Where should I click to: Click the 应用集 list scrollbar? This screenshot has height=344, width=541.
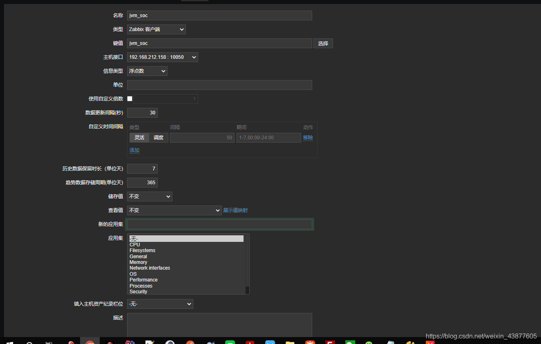coord(247,264)
